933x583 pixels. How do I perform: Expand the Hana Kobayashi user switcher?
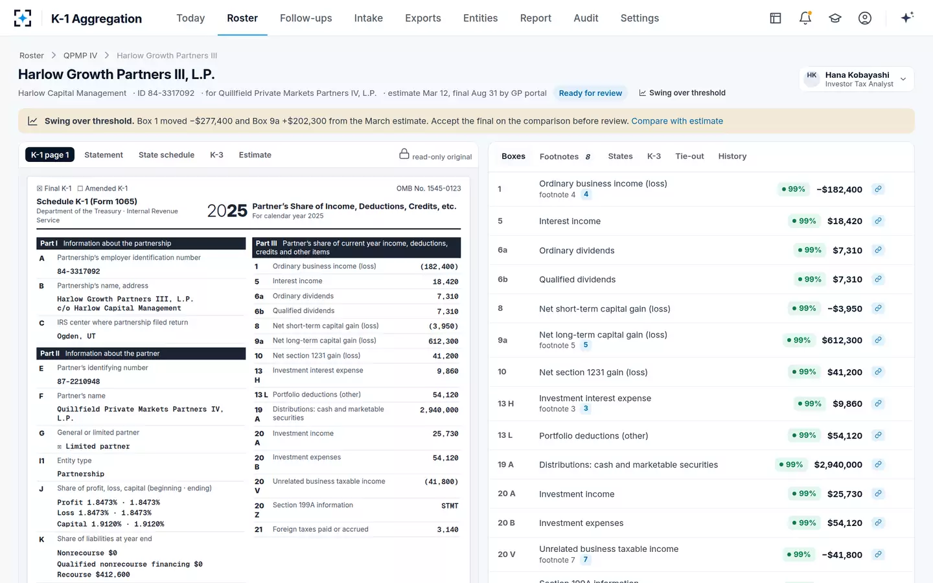coord(857,79)
